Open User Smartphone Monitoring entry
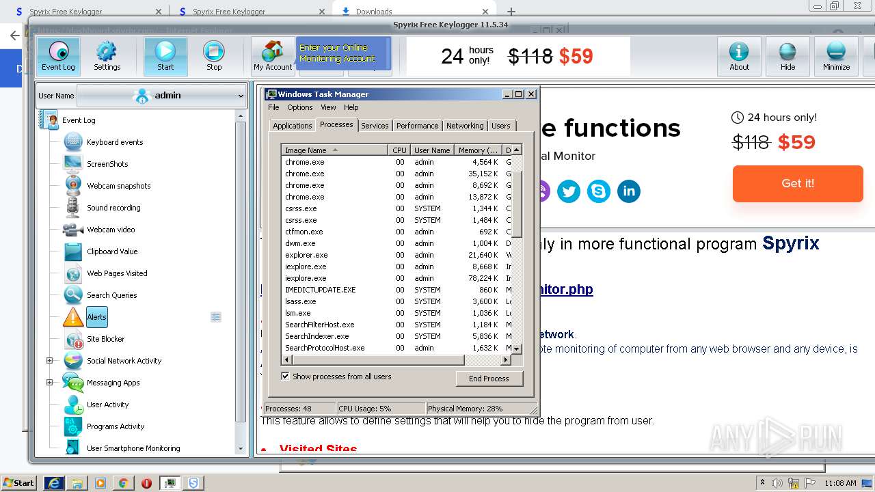The width and height of the screenshot is (875, 492). click(x=133, y=448)
